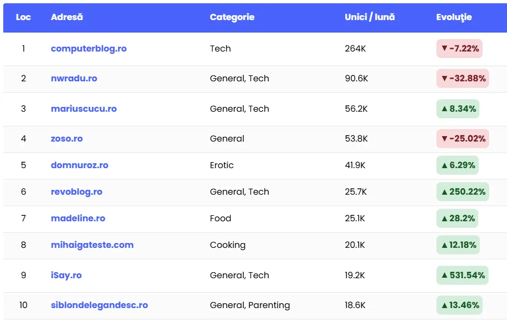Screen dimensions: 507x320
Task: Click the 250.22% growth badge
Action: pos(462,191)
